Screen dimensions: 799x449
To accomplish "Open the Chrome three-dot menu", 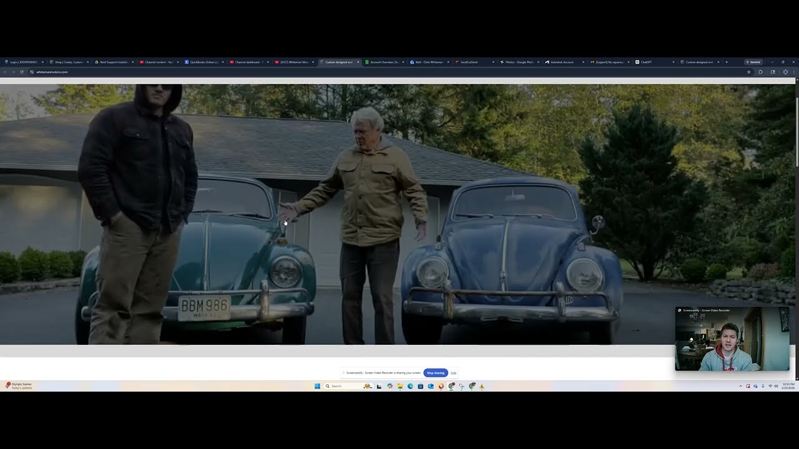I will (x=793, y=72).
